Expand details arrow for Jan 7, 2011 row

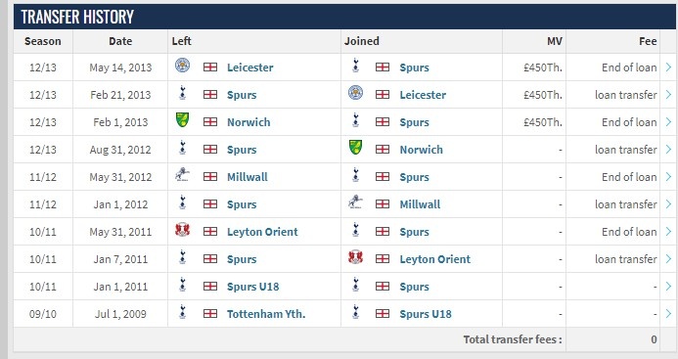coord(668,258)
